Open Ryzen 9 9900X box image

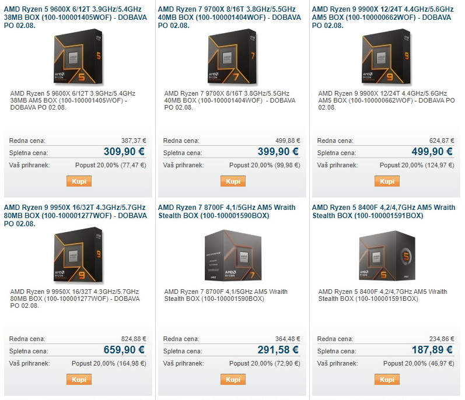pyautogui.click(x=386, y=57)
